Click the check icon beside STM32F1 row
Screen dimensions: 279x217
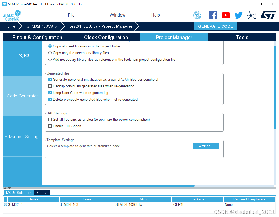6,204
